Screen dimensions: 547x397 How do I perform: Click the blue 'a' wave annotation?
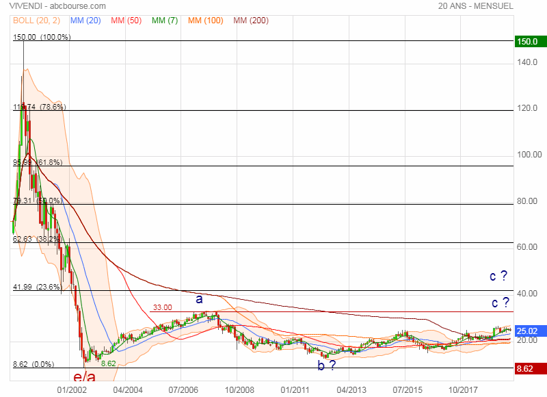[x=199, y=300]
